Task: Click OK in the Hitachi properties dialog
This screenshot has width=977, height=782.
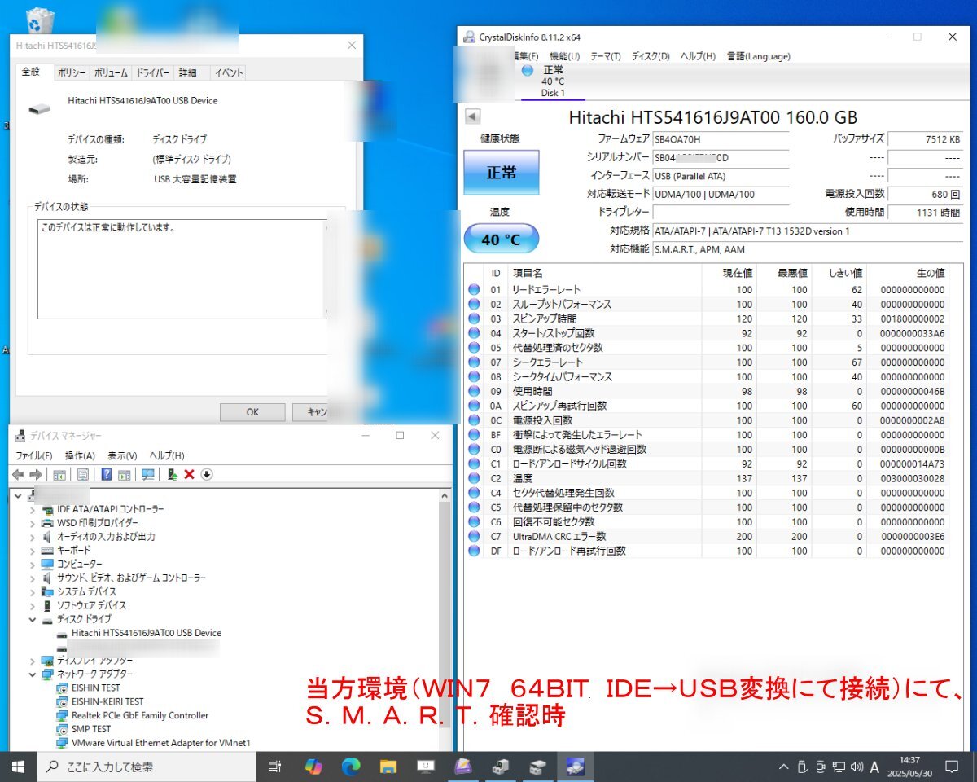Action: (252, 412)
